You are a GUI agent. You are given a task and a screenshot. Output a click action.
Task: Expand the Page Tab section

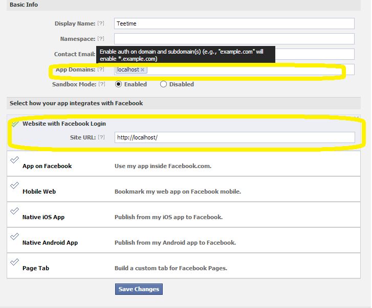(x=184, y=266)
